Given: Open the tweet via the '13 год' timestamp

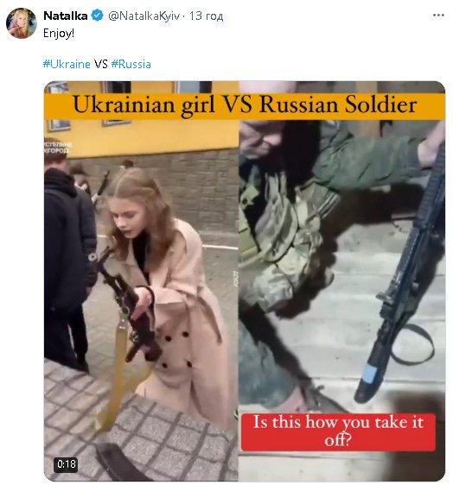Looking at the screenshot, I should pyautogui.click(x=206, y=16).
